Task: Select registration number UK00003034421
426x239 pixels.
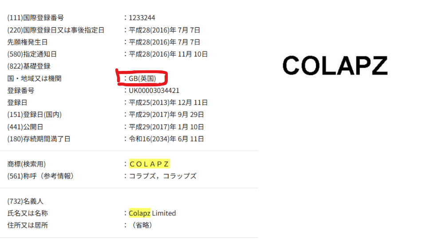Action: pos(154,91)
